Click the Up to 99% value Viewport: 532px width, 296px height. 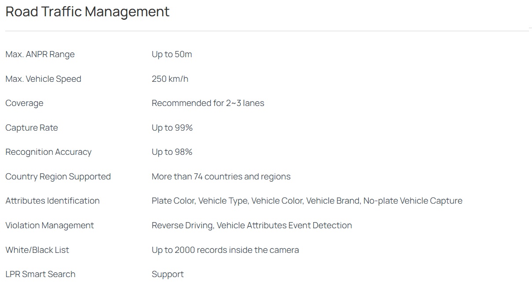coord(172,128)
